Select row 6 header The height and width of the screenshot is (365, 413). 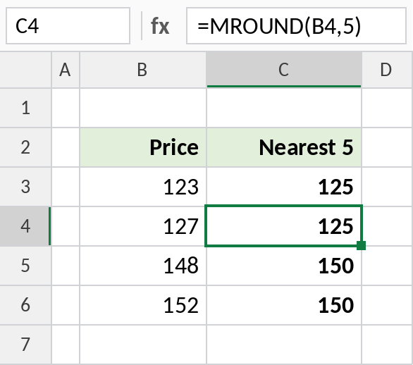[25, 304]
